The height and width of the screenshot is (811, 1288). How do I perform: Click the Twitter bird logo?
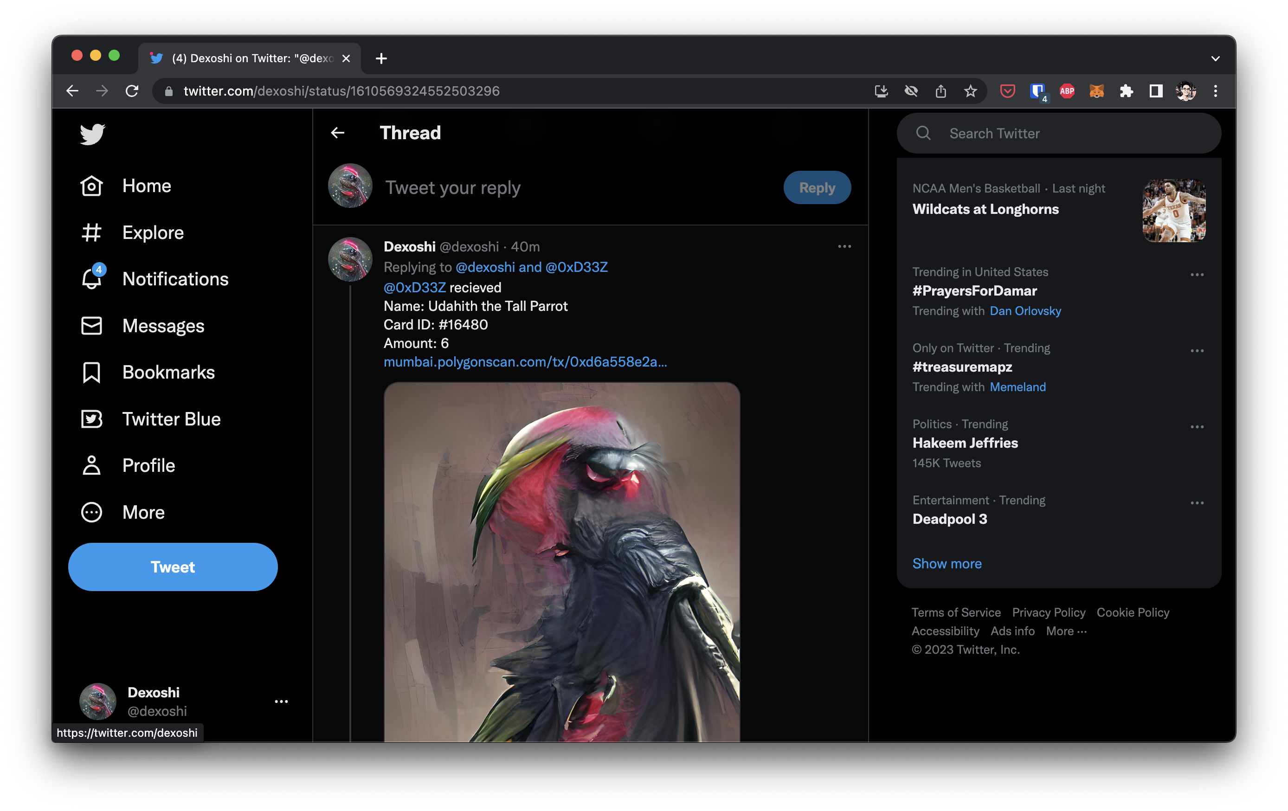(92, 134)
